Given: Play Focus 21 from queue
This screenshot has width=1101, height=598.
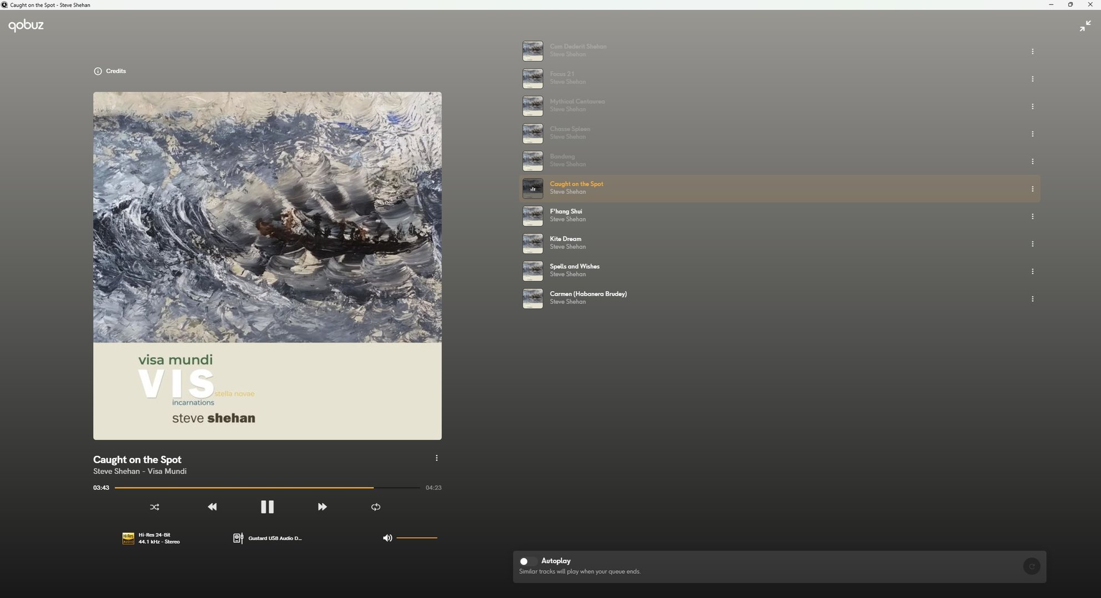Looking at the screenshot, I should coord(779,79).
